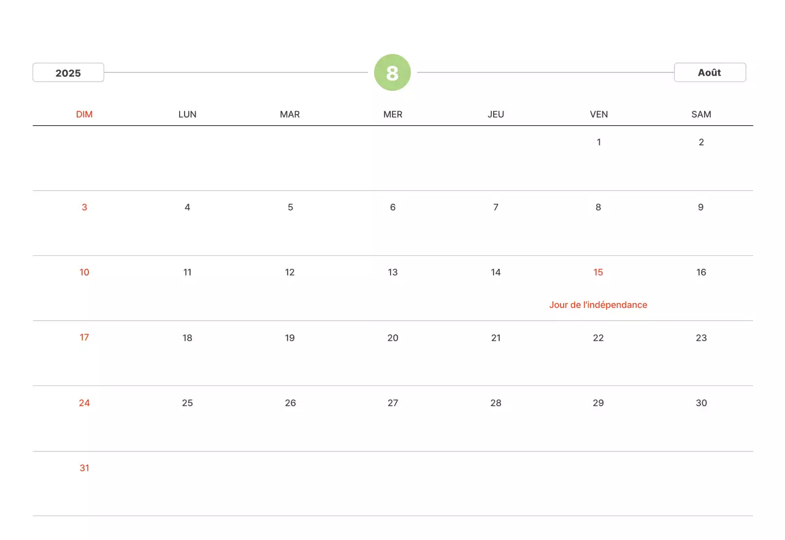Image resolution: width=785 pixels, height=540 pixels.
Task: Open the 2025 year selector
Action: click(68, 72)
